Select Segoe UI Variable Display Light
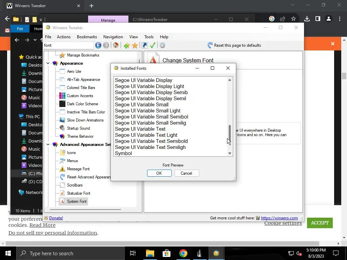347x260 pixels. [149, 86]
